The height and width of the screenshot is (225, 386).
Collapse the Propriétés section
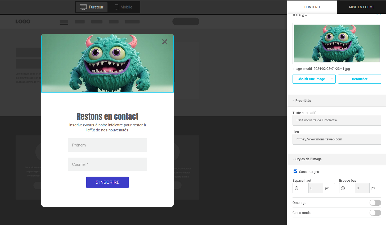[x=294, y=101]
